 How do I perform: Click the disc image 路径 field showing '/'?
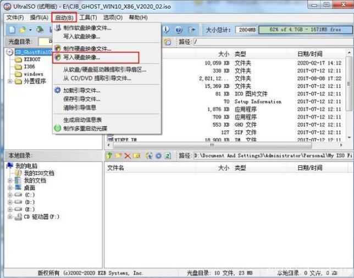point(273,42)
